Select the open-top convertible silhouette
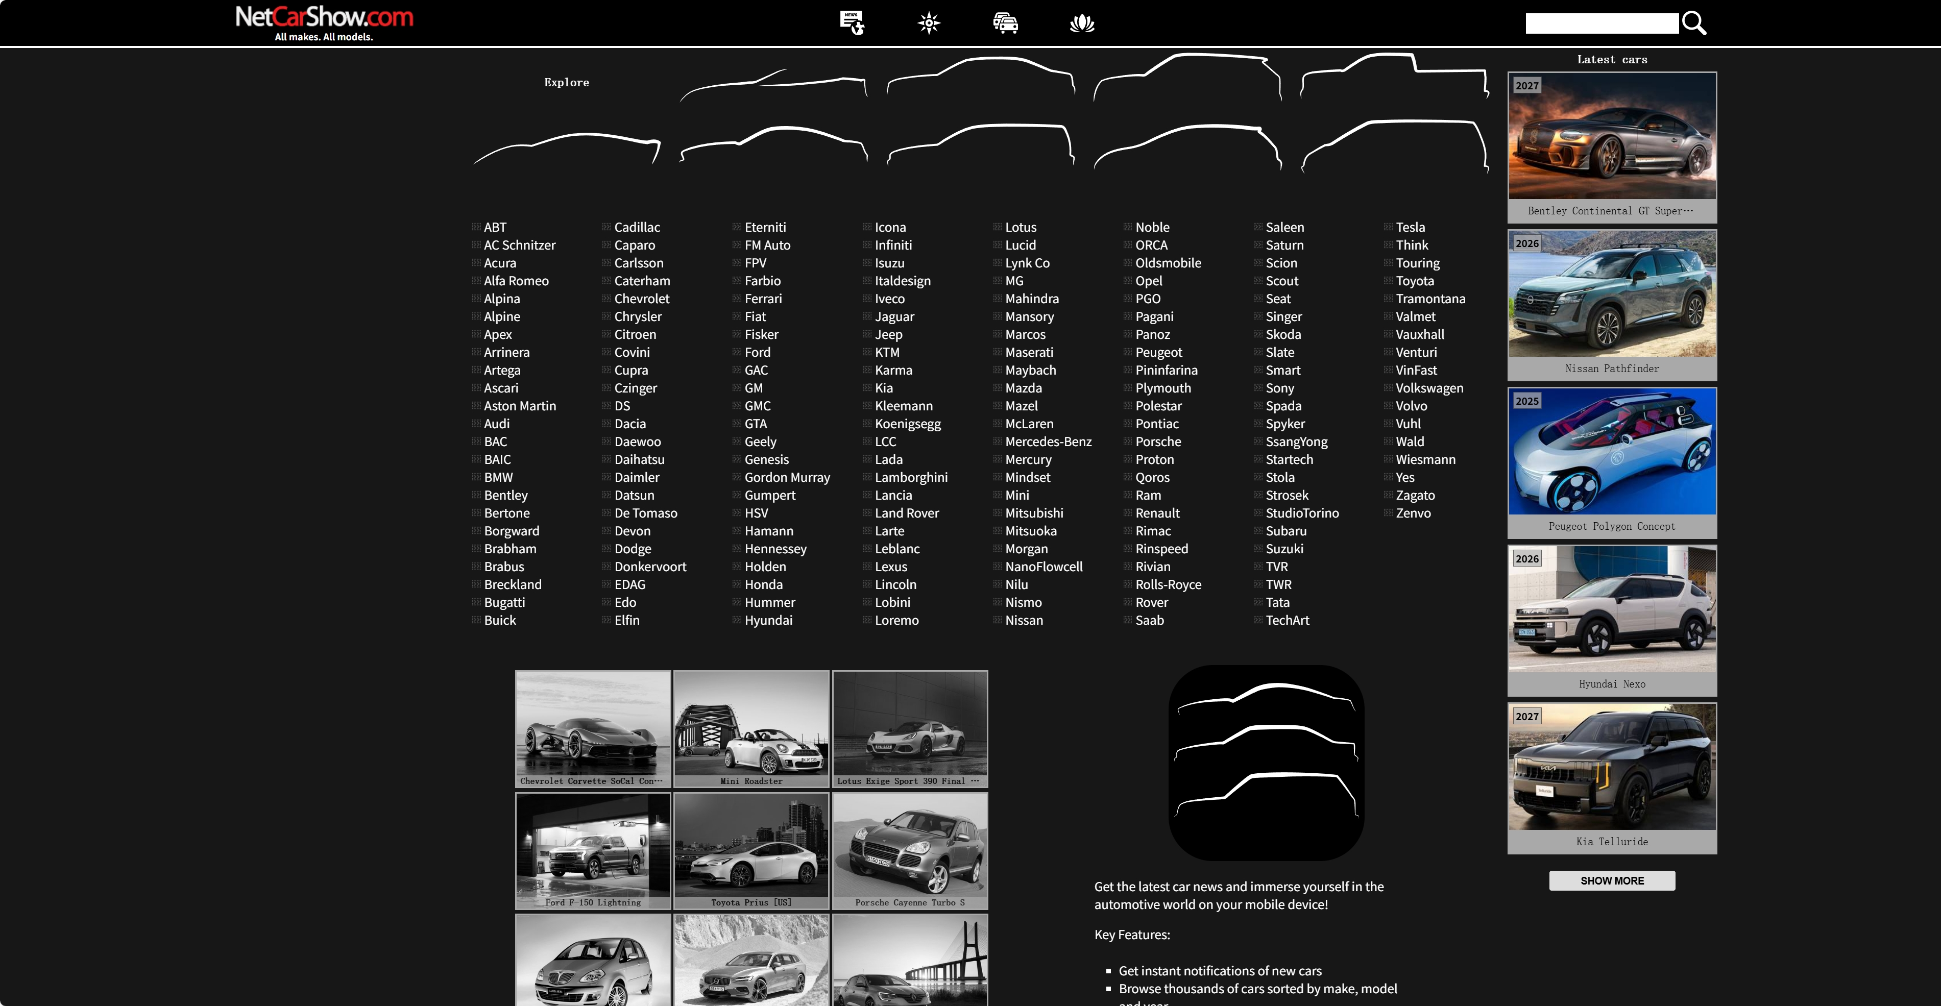The width and height of the screenshot is (1941, 1006). tap(773, 85)
